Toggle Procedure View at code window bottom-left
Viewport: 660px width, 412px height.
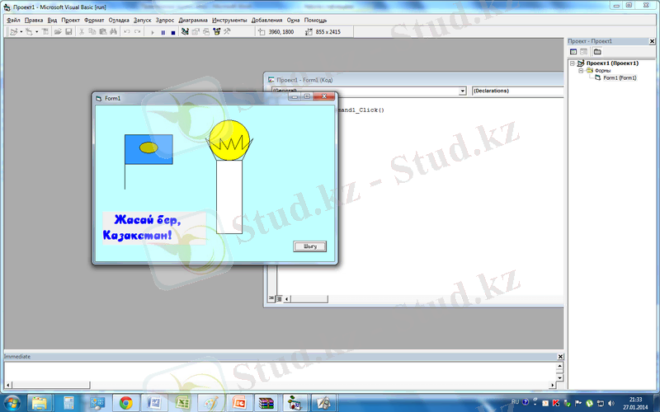[269, 298]
